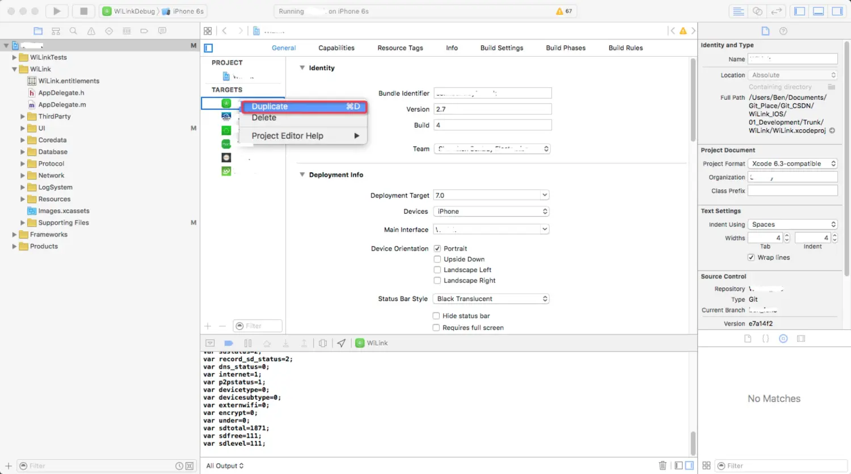Click the Simulate Location arrow icon
851x474 pixels.
341,343
